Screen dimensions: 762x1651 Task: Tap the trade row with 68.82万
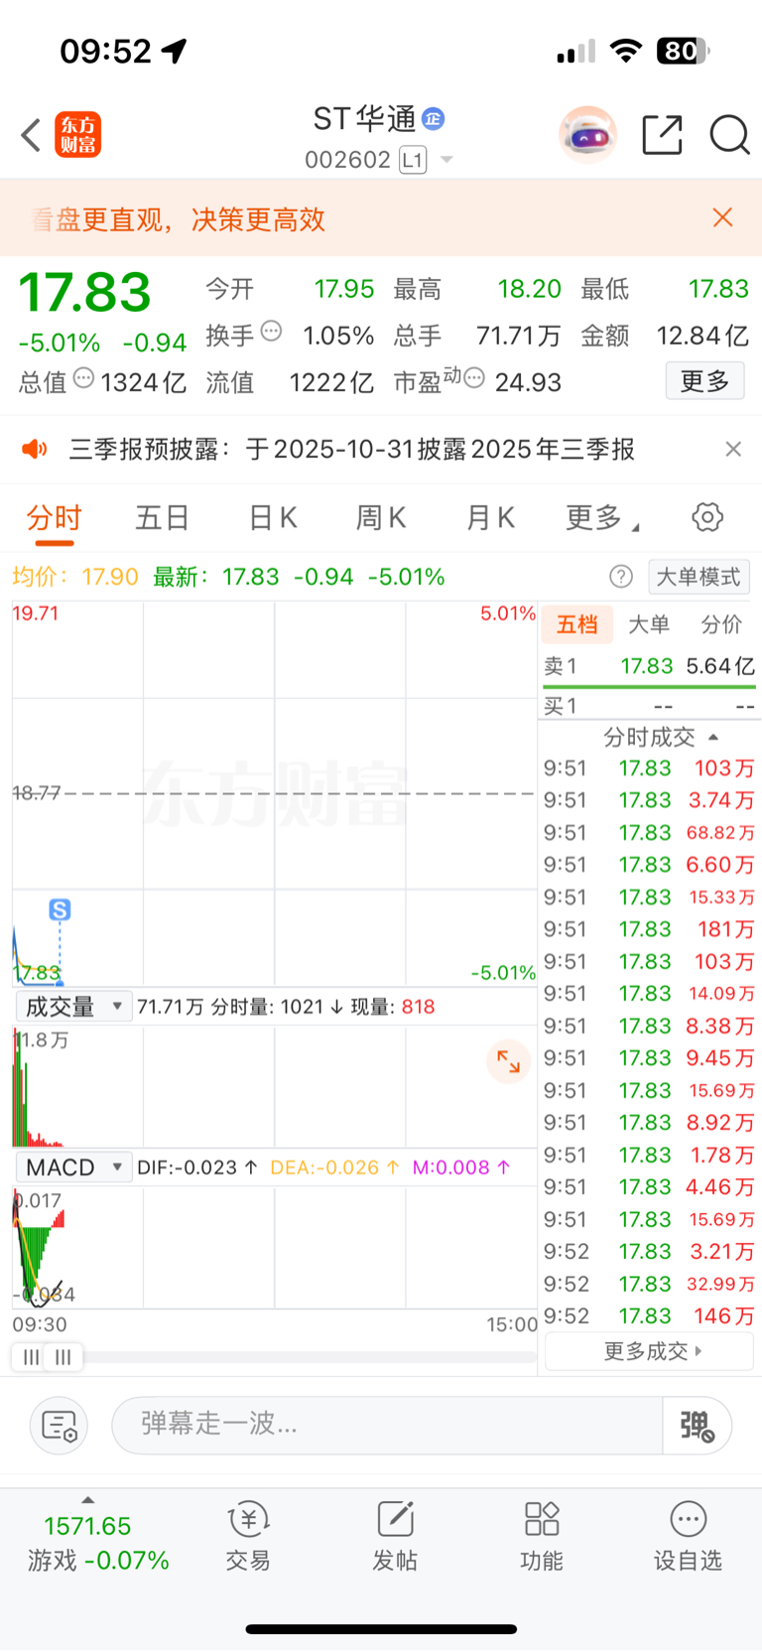pyautogui.click(x=649, y=832)
